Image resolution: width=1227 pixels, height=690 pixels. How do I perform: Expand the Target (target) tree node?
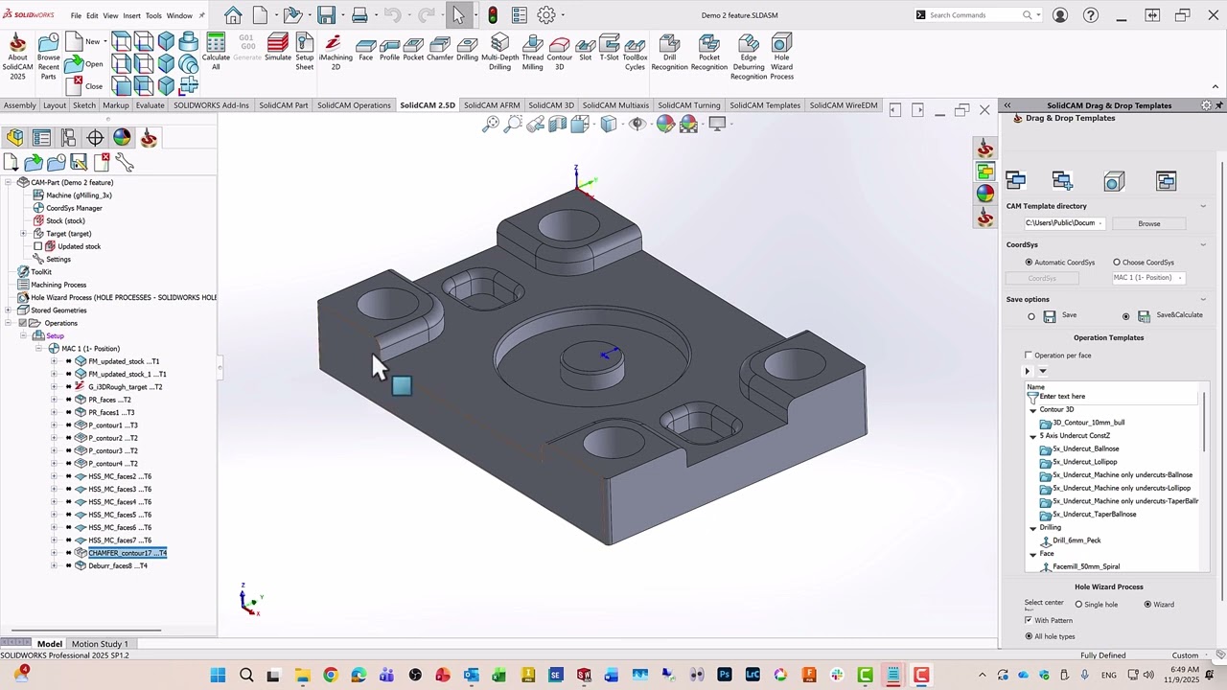23,234
